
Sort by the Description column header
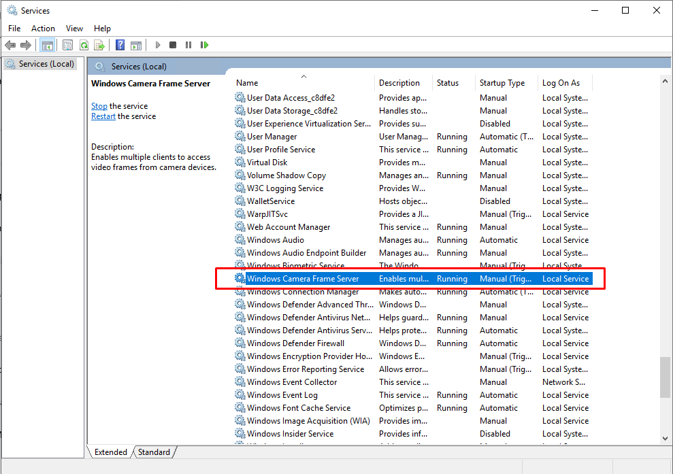point(404,83)
